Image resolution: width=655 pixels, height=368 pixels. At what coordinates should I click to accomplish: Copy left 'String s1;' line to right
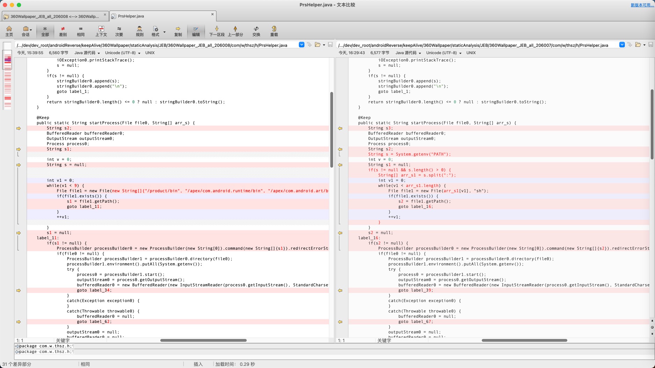pyautogui.click(x=19, y=149)
